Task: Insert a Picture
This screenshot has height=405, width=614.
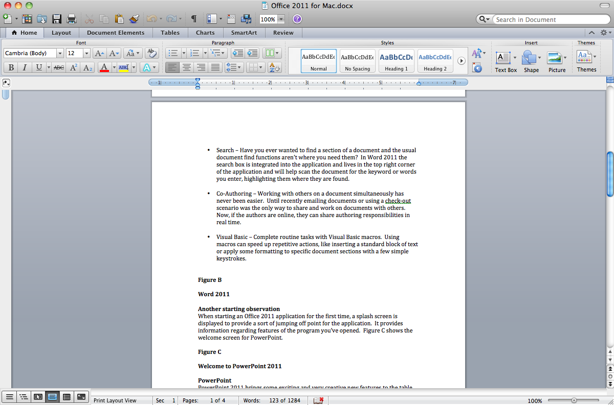Action: 557,61
